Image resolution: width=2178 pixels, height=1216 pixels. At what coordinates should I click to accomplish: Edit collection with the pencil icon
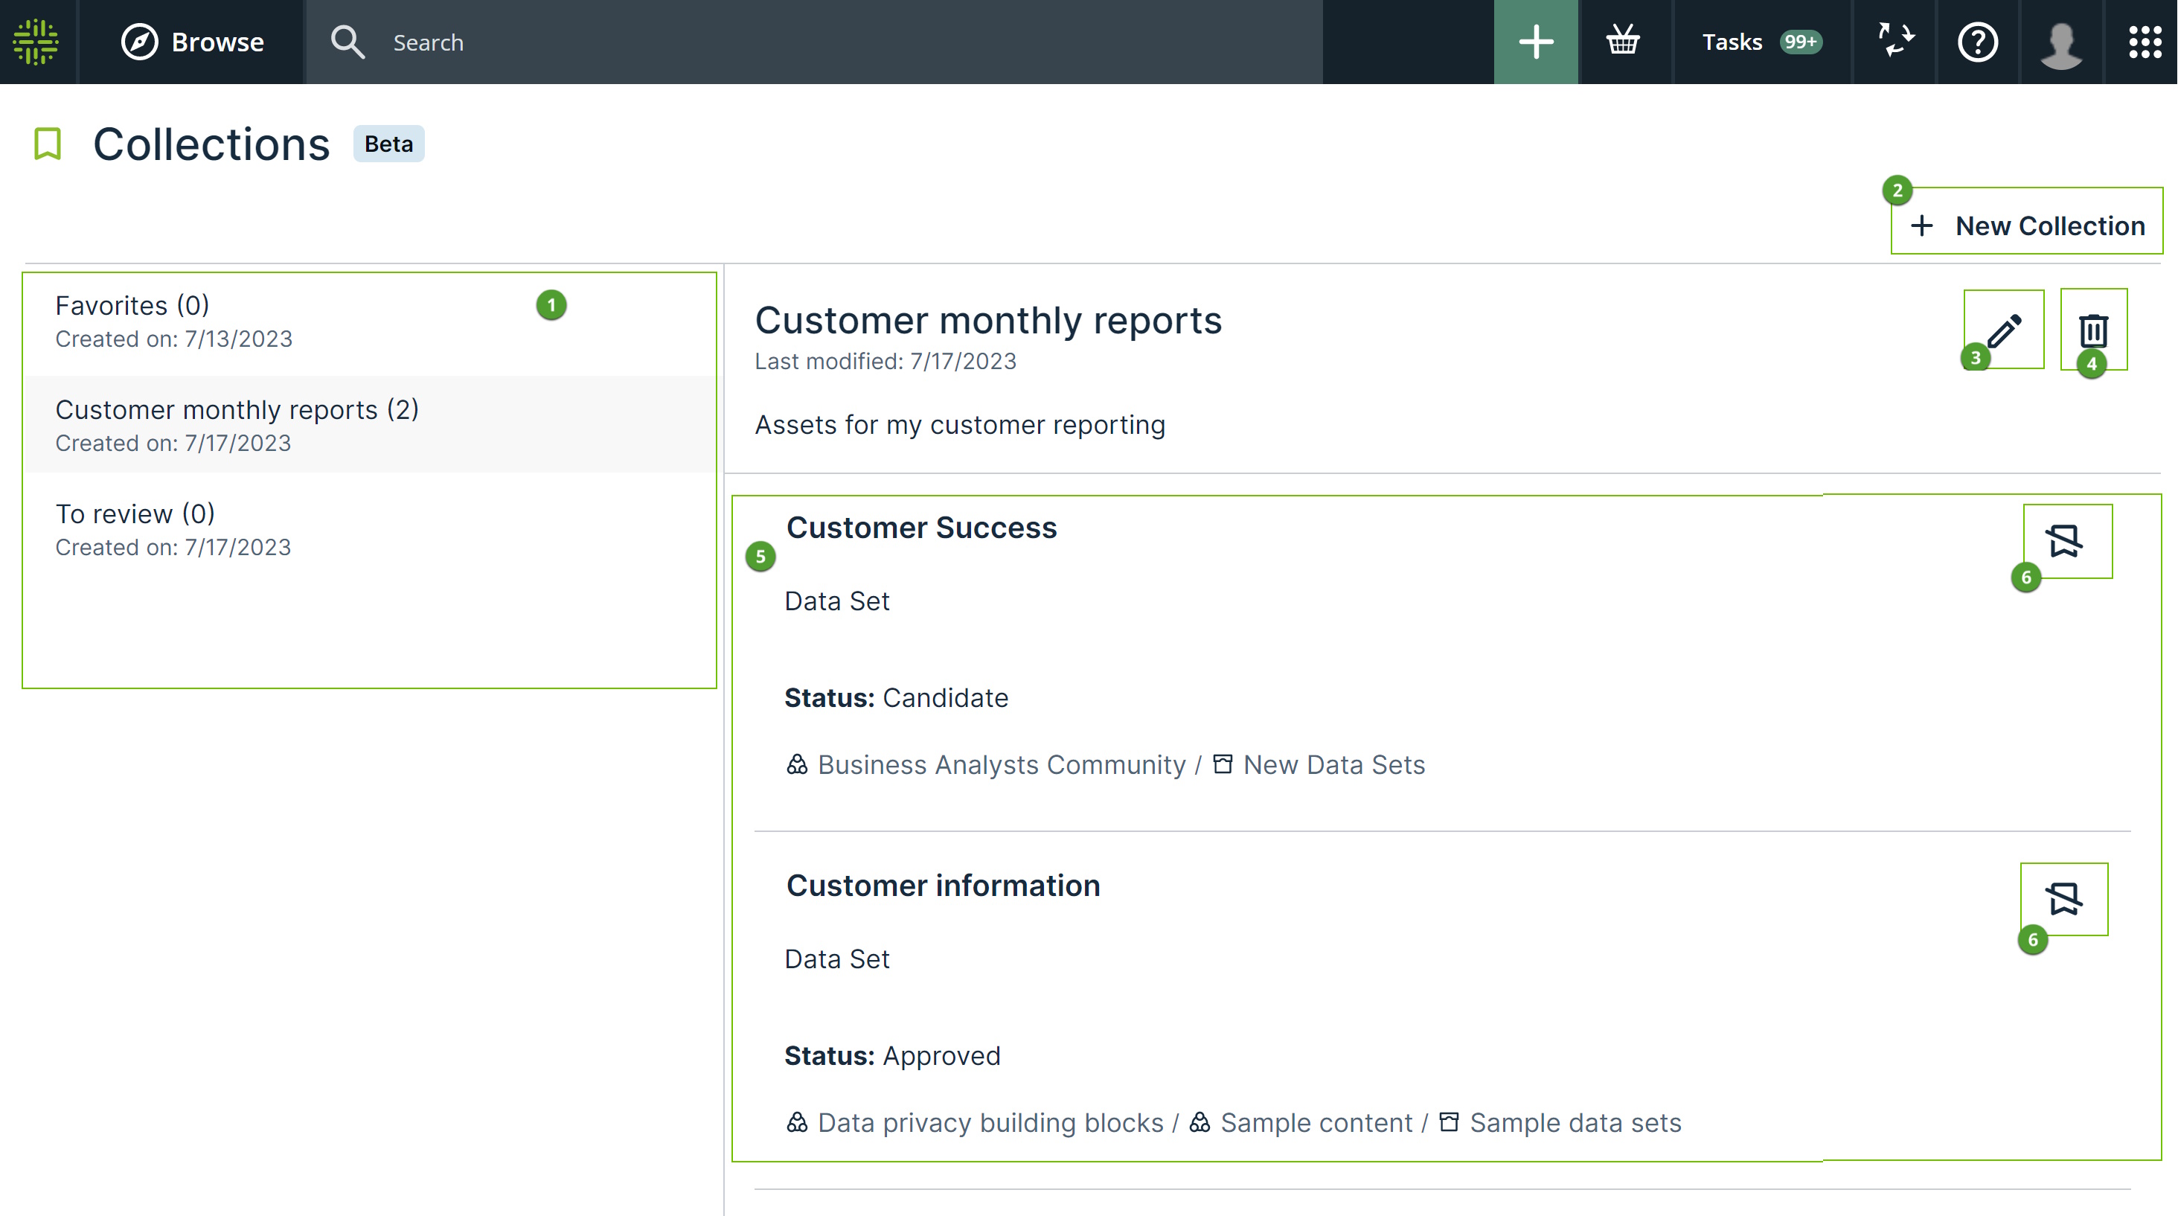[x=2004, y=330]
